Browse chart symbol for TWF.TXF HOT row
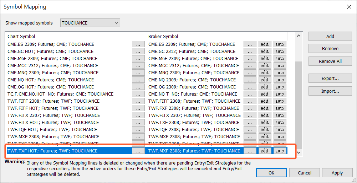The image size is (357, 183). coord(138,151)
